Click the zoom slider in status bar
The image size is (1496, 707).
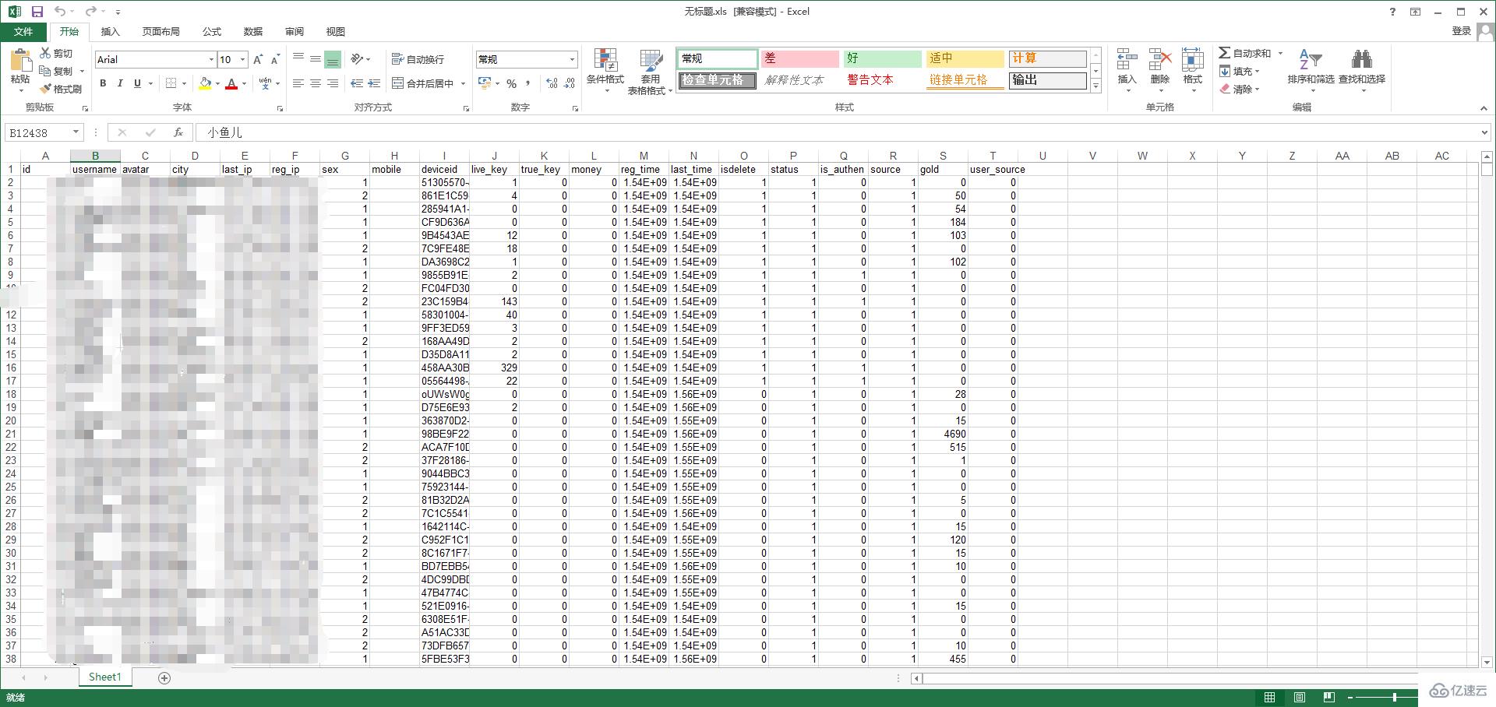click(x=1394, y=697)
